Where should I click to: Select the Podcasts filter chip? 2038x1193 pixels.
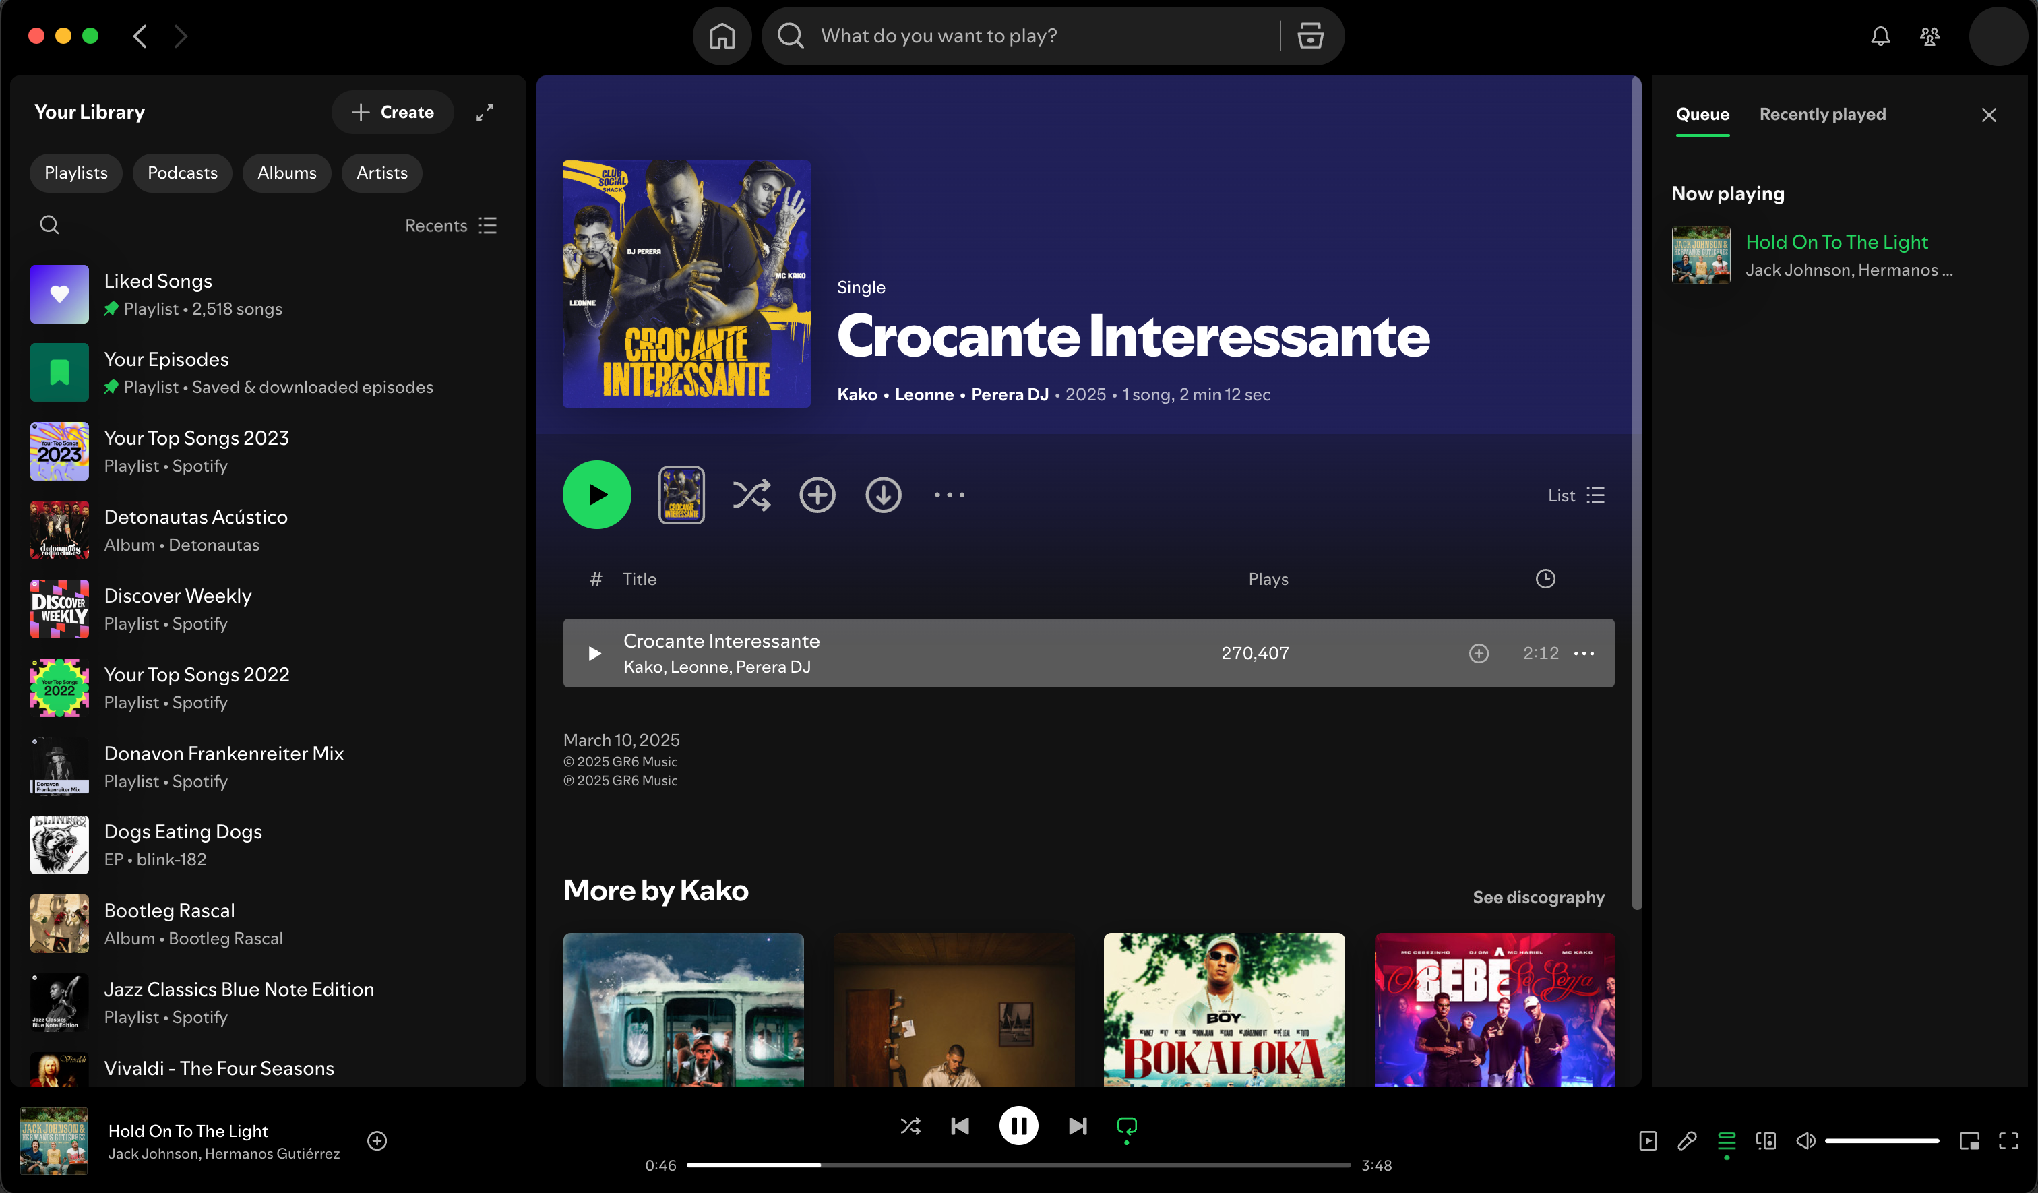coord(182,173)
